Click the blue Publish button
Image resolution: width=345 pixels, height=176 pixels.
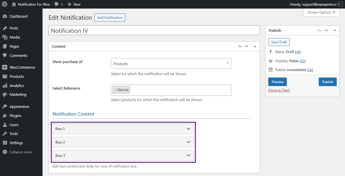(x=328, y=82)
